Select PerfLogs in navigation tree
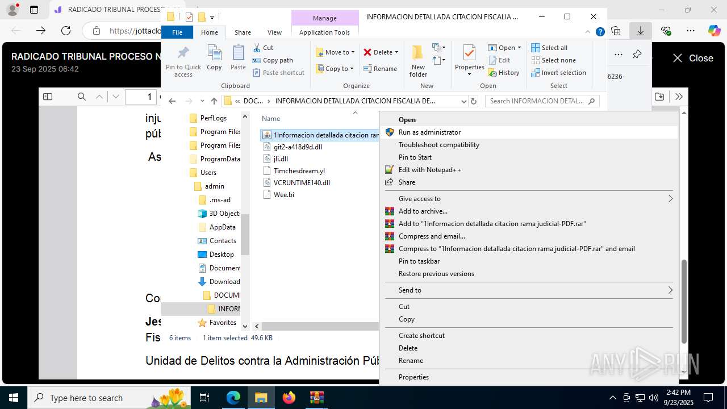The width and height of the screenshot is (727, 409). (x=214, y=118)
